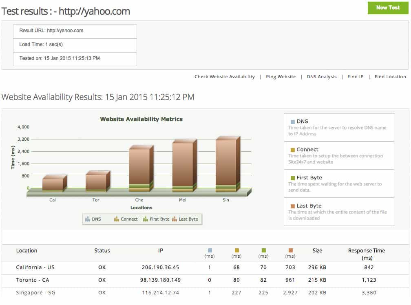Open the Find Location link
The height and width of the screenshot is (305, 411).
point(390,77)
